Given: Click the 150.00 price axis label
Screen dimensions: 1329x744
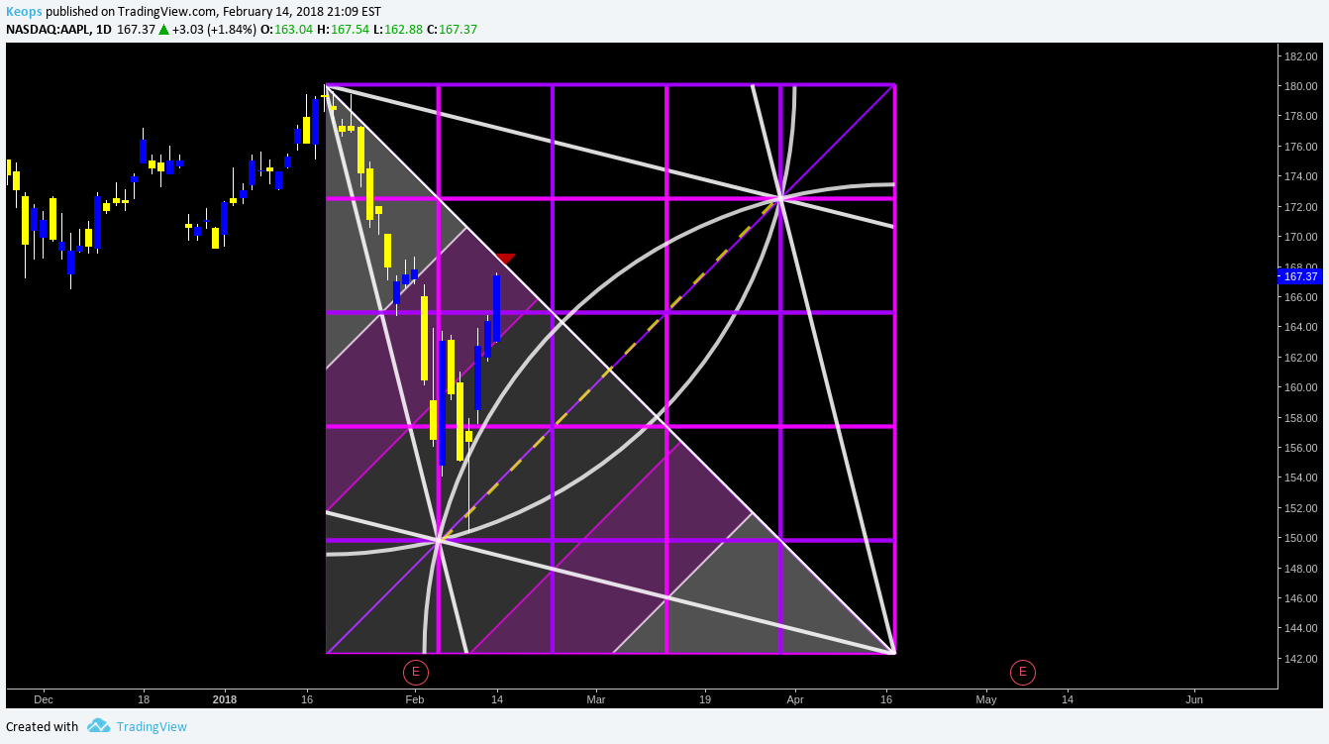Looking at the screenshot, I should (1300, 538).
